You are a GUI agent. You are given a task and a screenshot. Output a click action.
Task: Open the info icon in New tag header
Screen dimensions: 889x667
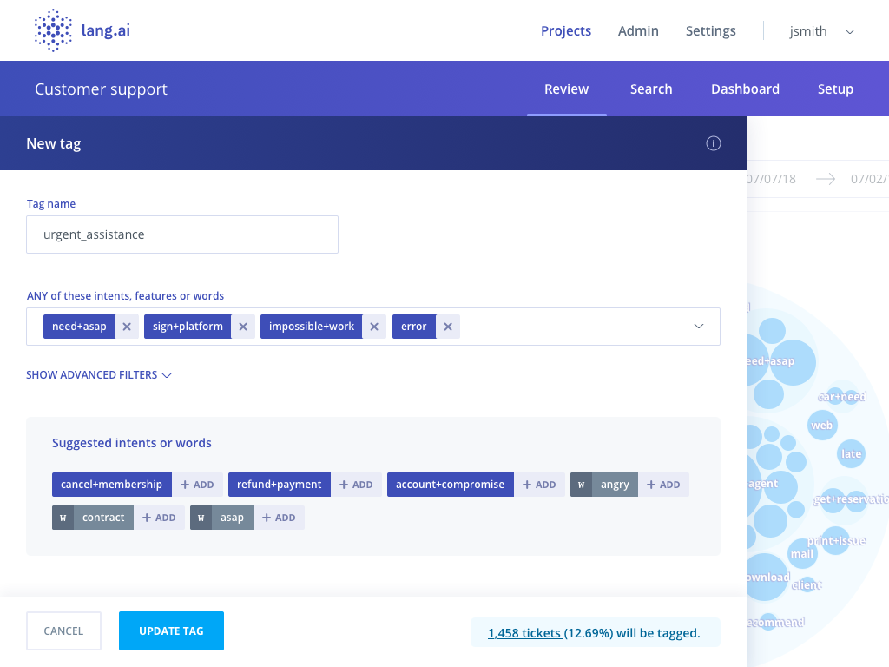[x=714, y=143]
